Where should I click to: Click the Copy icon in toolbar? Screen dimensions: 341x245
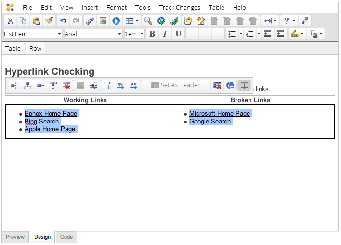tap(23, 21)
